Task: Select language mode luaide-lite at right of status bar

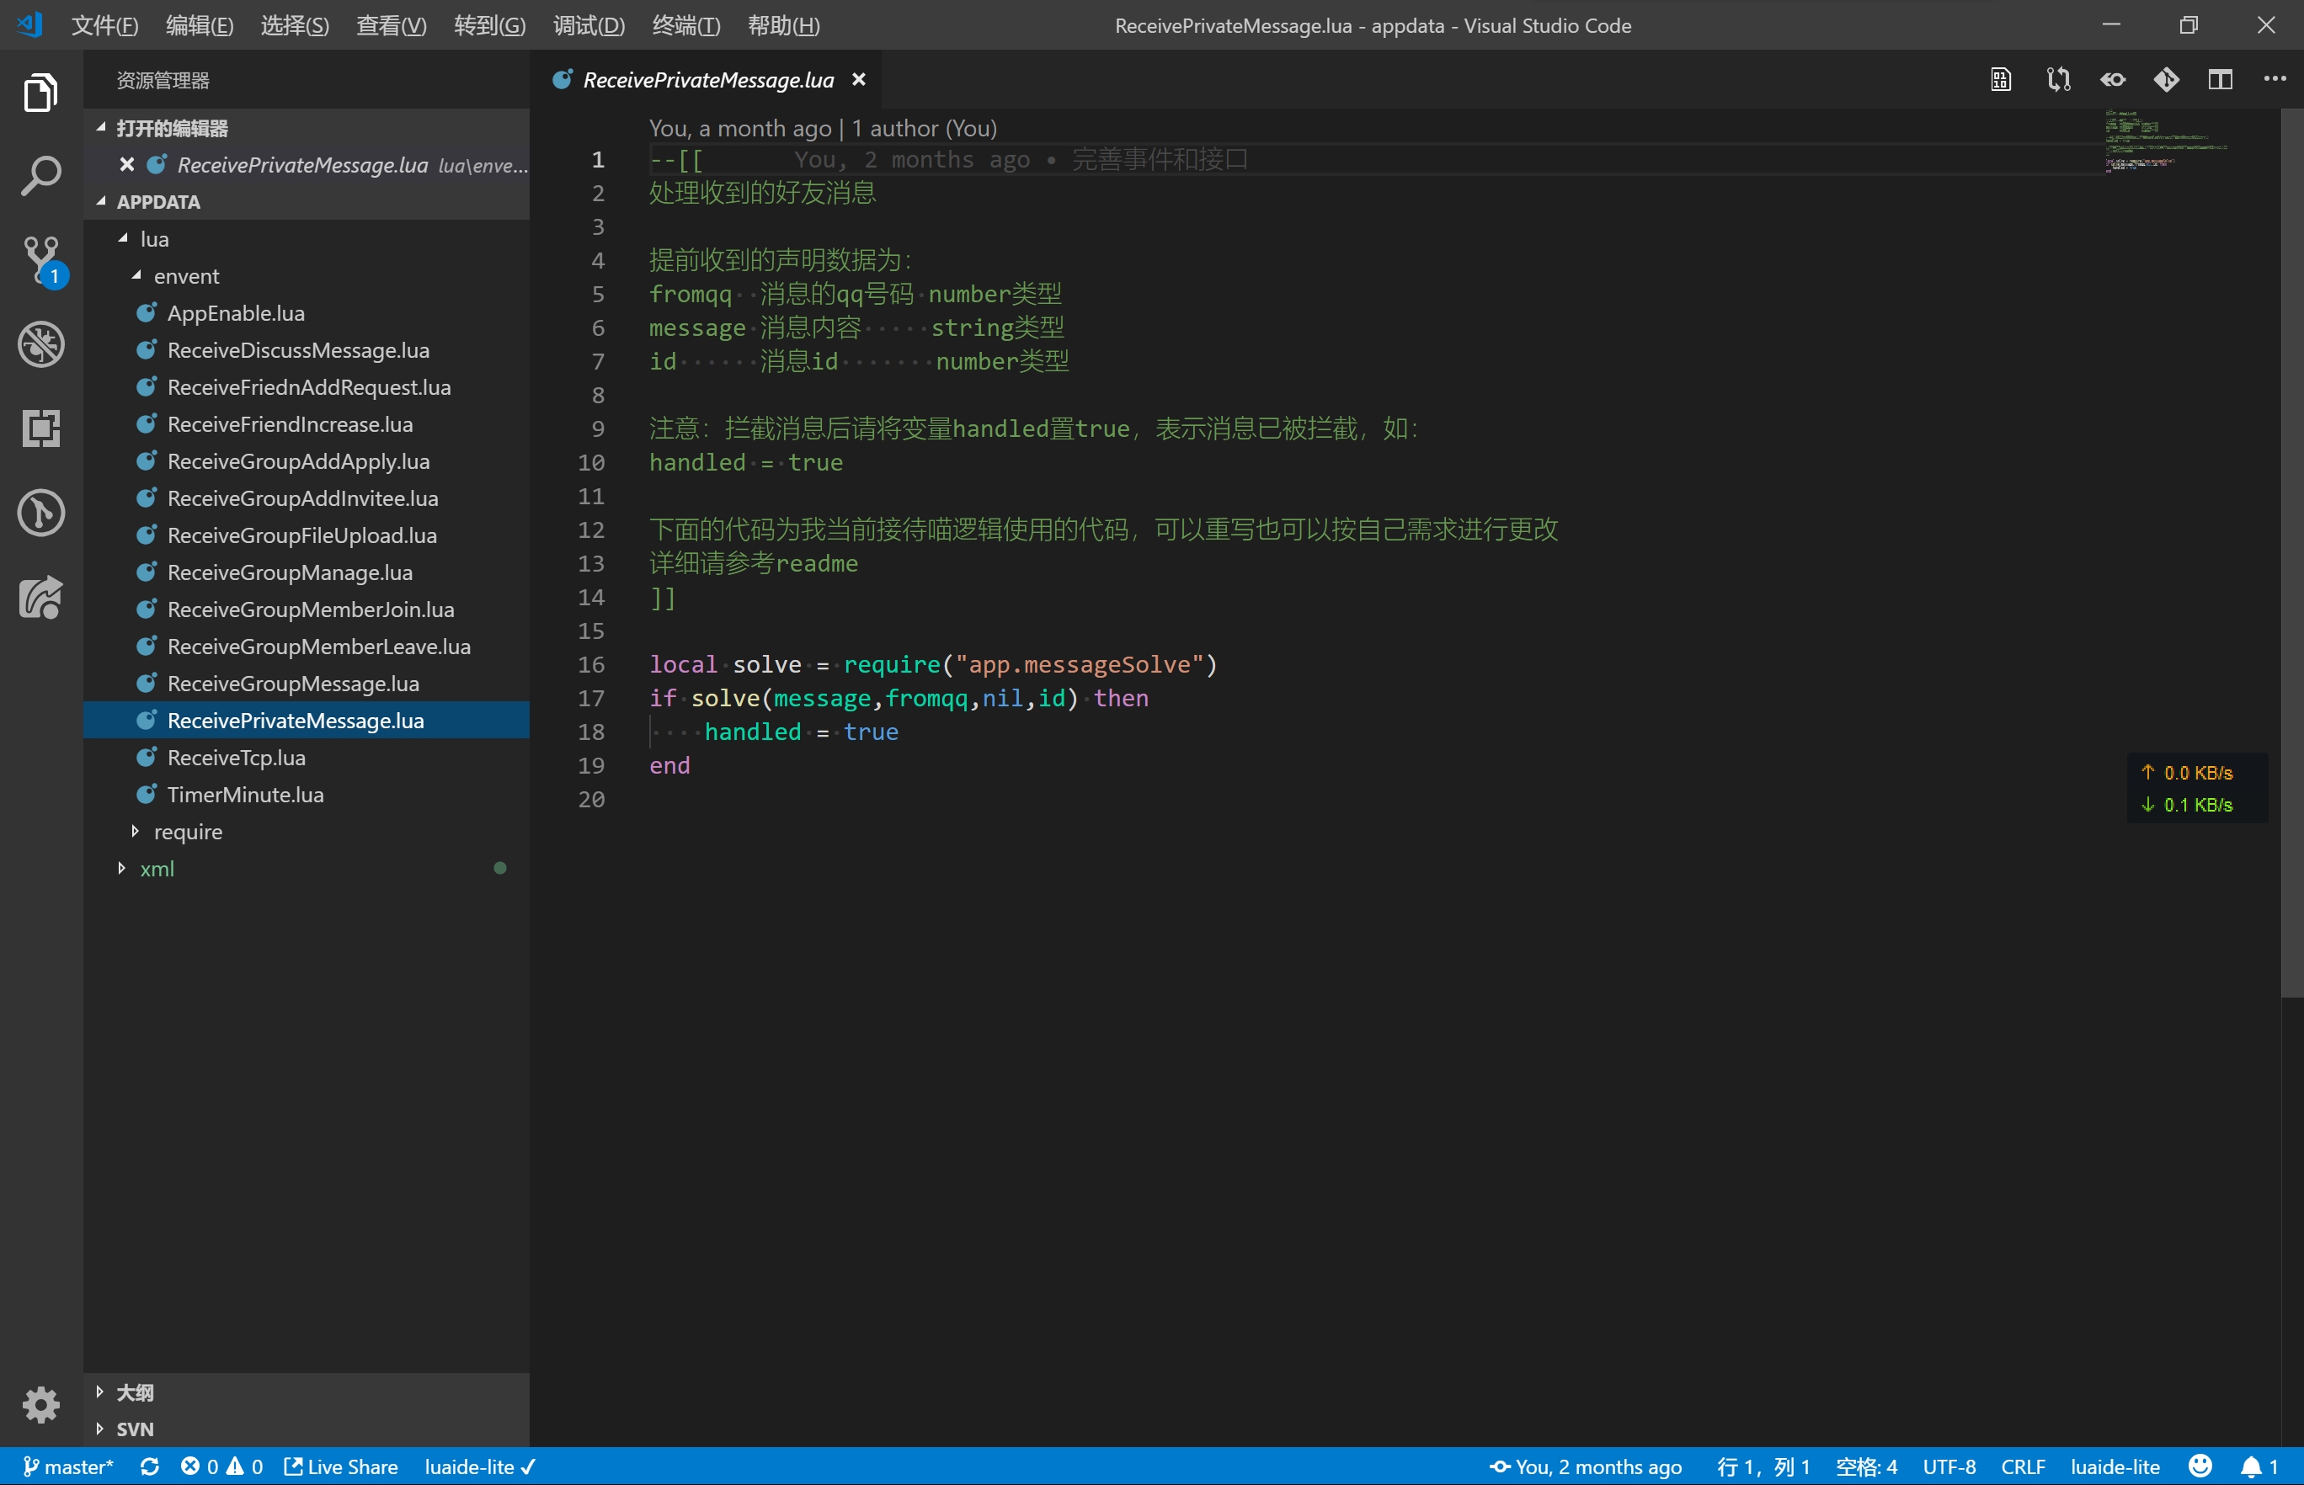Action: click(x=2115, y=1466)
